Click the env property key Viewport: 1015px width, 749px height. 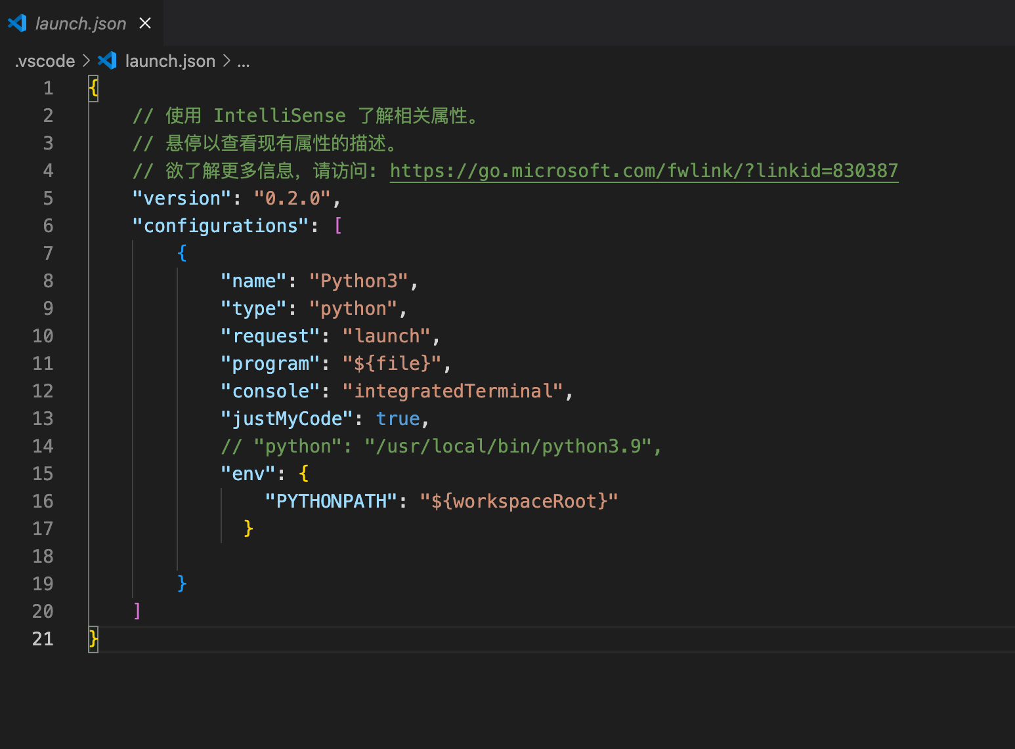(x=248, y=474)
